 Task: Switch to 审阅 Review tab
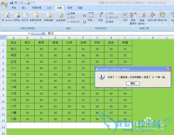point(70,8)
